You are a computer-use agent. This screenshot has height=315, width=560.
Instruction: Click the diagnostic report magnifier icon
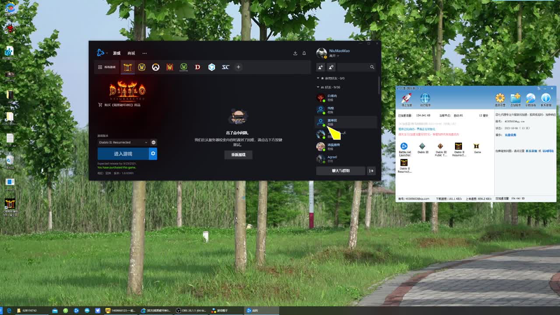pos(531,99)
